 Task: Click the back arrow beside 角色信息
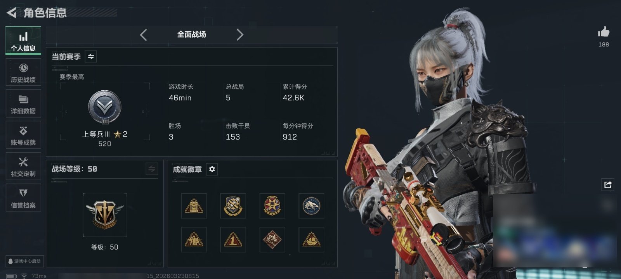(12, 13)
